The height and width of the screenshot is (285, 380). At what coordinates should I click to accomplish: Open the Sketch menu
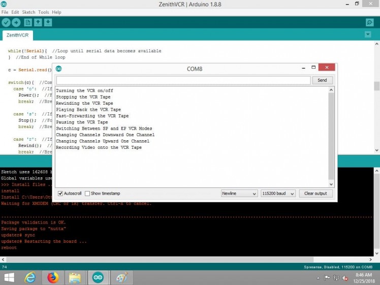point(28,12)
